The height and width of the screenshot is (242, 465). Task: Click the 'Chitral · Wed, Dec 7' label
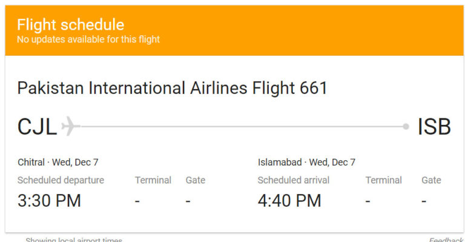(x=58, y=162)
